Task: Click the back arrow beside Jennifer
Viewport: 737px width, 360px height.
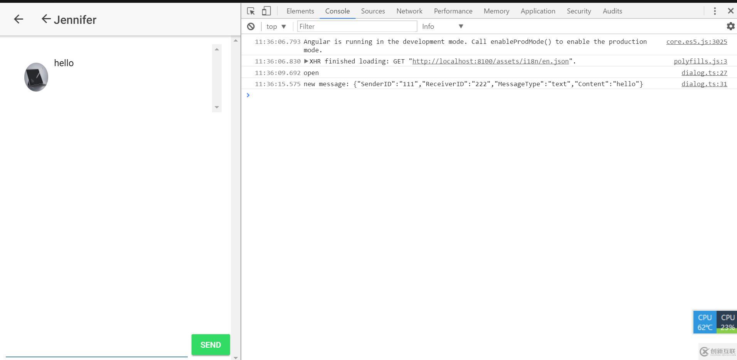Action: (x=46, y=19)
